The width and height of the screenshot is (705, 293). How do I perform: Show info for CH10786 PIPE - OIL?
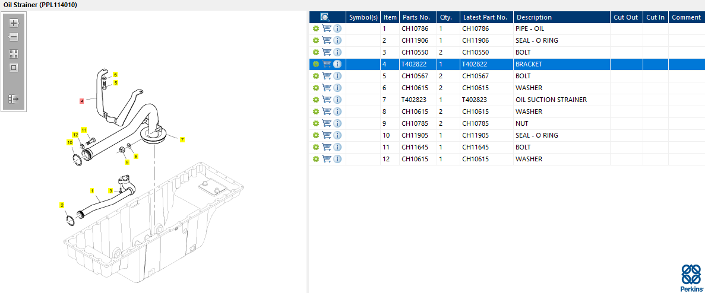[x=338, y=28]
